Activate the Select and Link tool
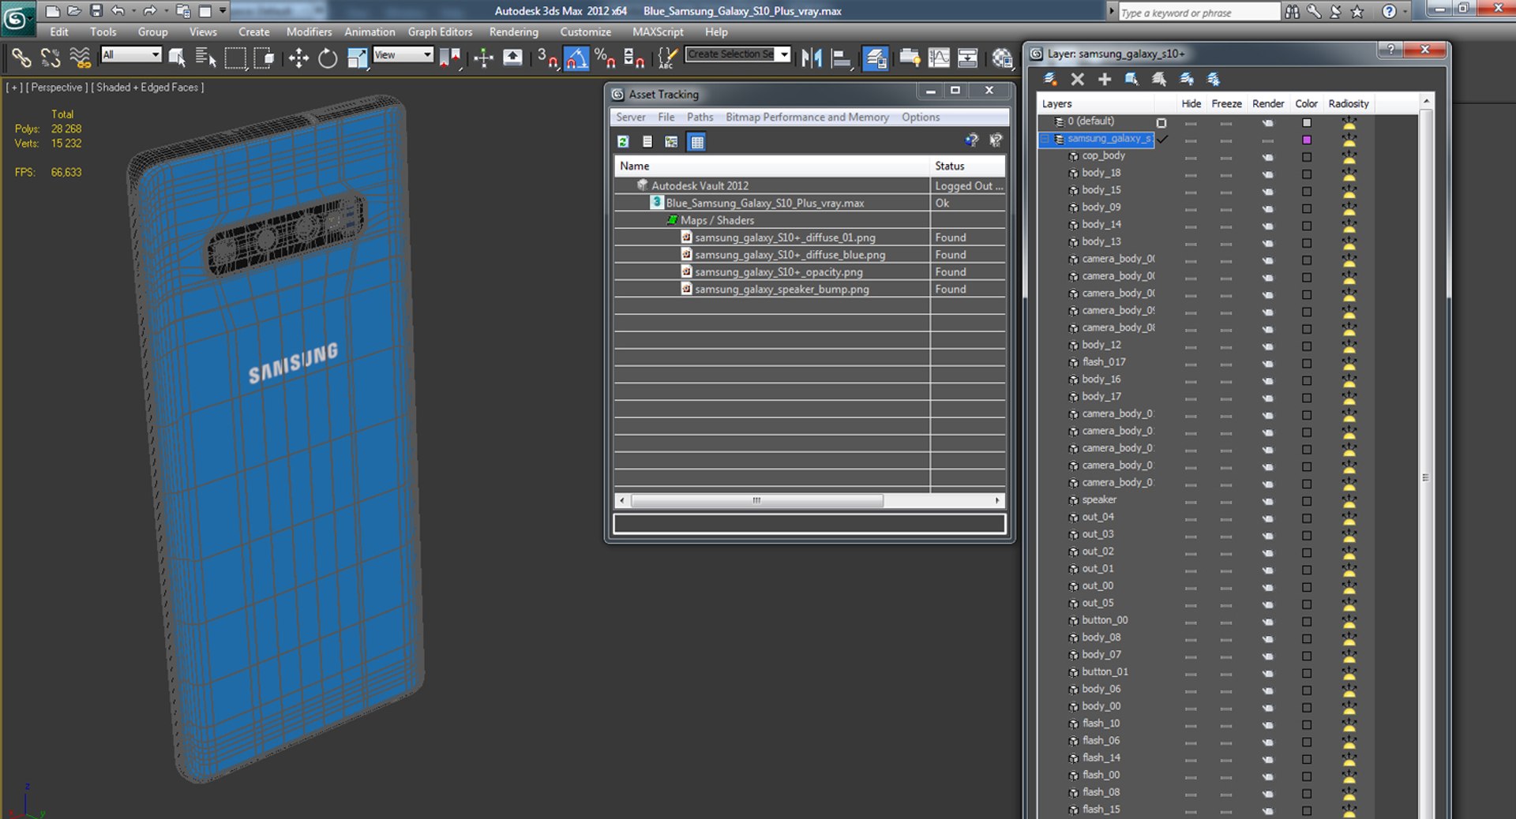The image size is (1516, 819). (x=21, y=58)
